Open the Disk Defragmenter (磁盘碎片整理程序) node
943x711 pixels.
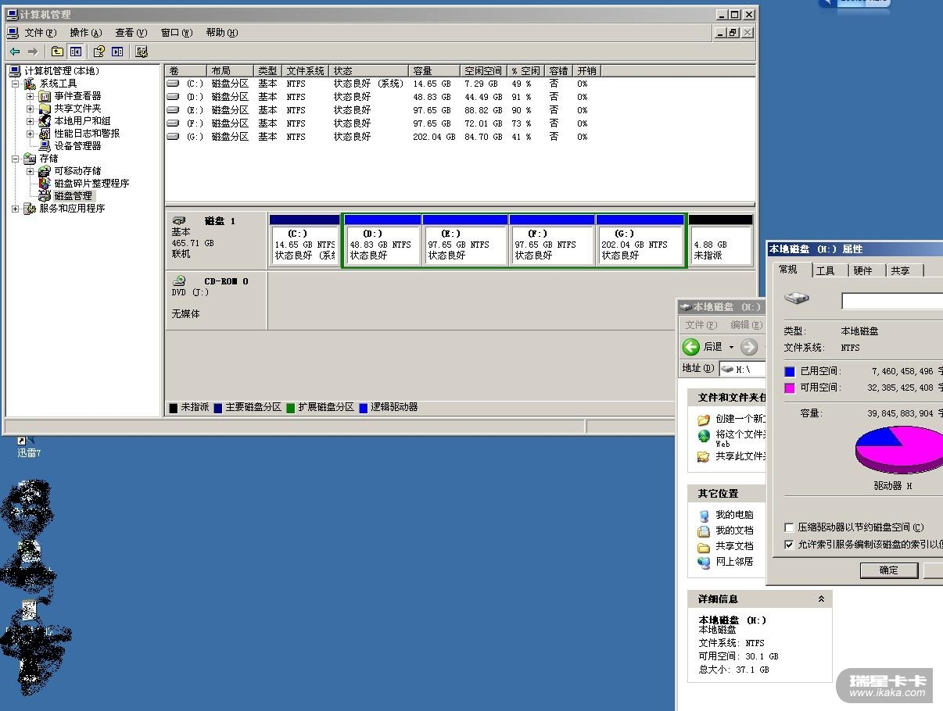tap(91, 184)
